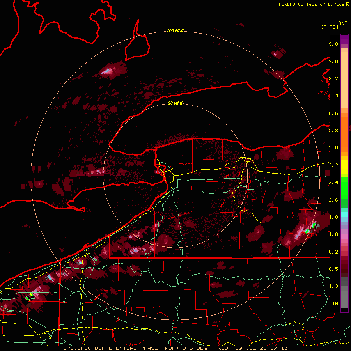The width and height of the screenshot is (351, 351).
Task: Click the TH threshold label on scale
Action: 335,303
